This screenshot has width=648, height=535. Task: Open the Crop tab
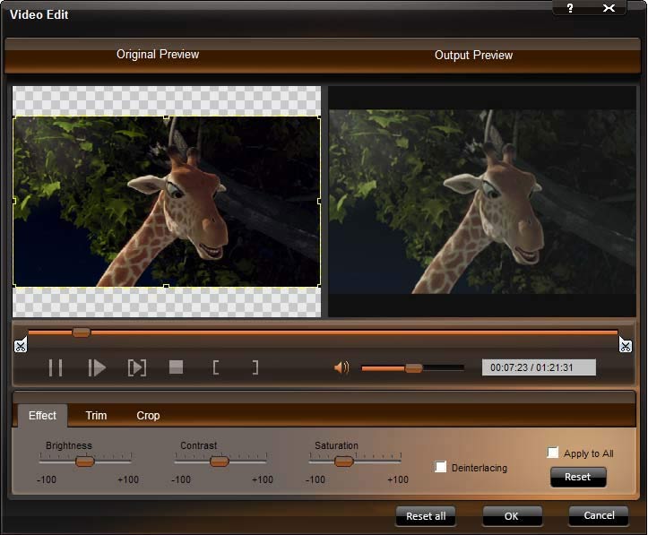tap(148, 416)
